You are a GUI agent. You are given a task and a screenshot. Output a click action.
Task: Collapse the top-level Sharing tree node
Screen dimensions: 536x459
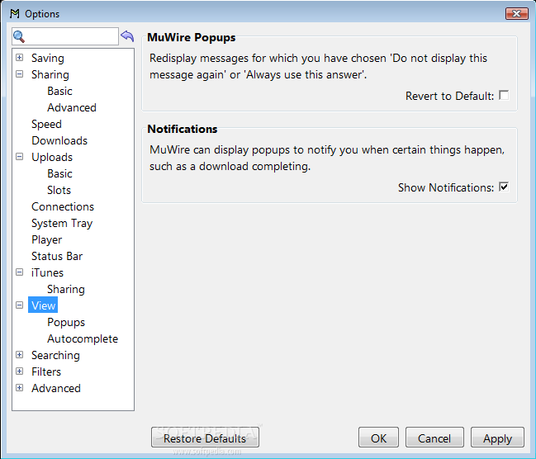pos(20,73)
